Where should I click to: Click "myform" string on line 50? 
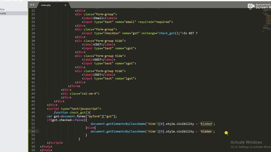94,117
